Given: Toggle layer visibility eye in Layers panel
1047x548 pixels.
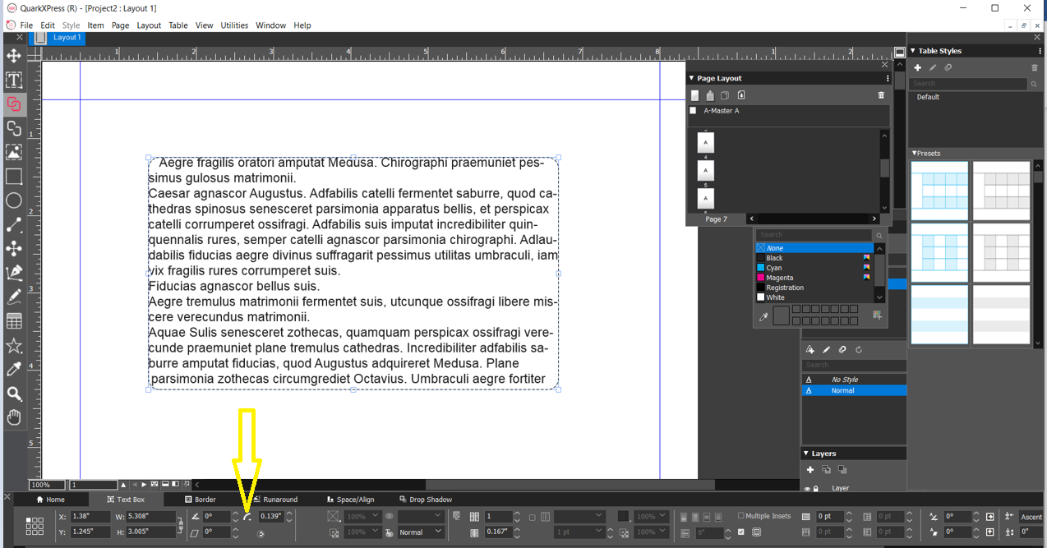Looking at the screenshot, I should [807, 488].
